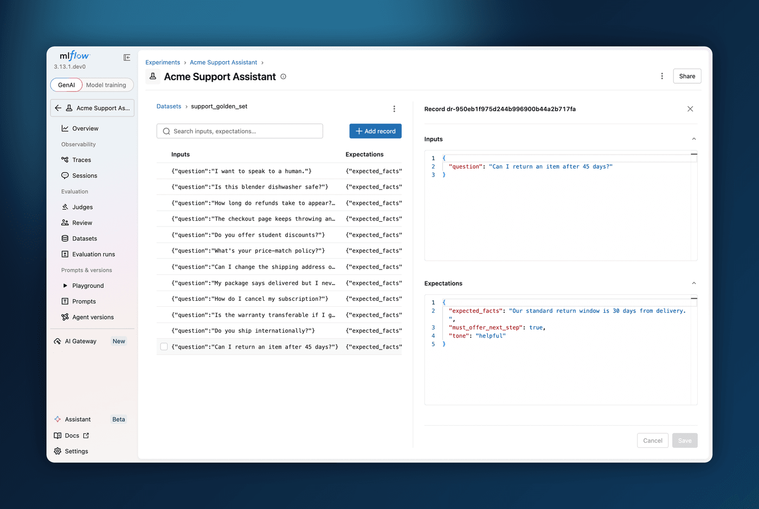
Task: Click inside the Inputs JSON editor
Action: point(561,205)
